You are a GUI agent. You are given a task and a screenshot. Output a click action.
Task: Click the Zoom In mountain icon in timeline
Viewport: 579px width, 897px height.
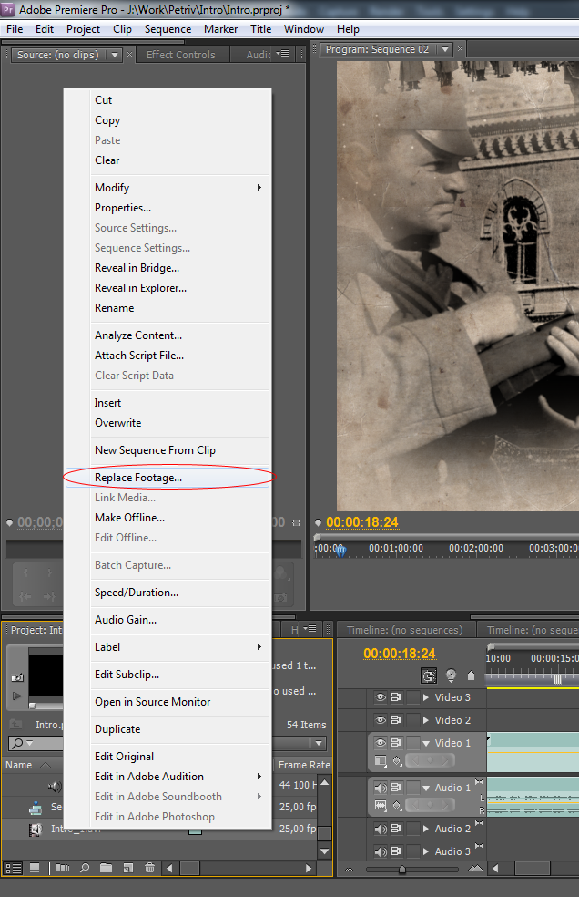click(475, 869)
